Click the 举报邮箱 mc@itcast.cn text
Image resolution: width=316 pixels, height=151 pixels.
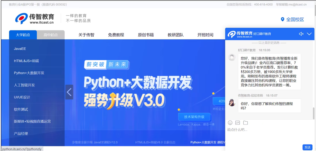pyautogui.click(x=291, y=5)
